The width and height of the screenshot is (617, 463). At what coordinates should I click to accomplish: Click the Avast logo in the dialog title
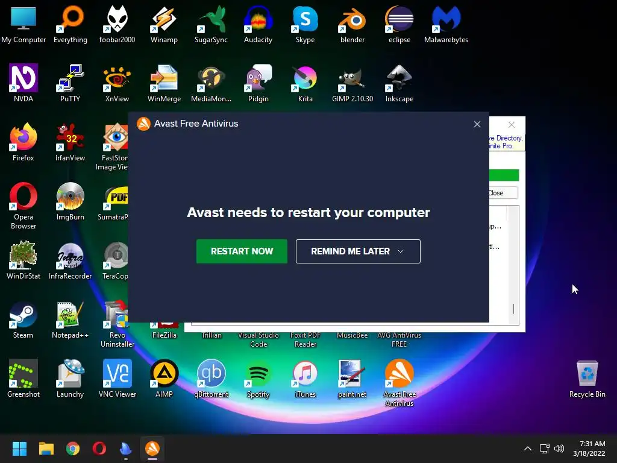[x=143, y=124]
